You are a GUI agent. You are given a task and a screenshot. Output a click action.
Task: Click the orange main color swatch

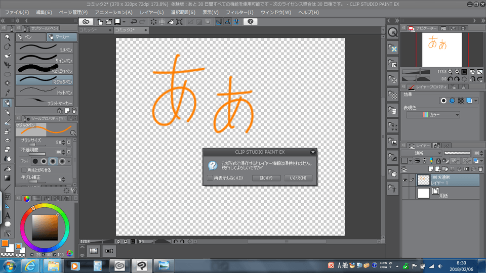click(5, 243)
